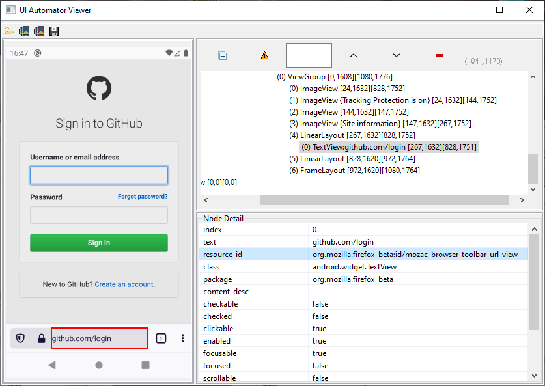The image size is (545, 386).
Task: Click the tab counter button showing 1
Action: click(161, 338)
